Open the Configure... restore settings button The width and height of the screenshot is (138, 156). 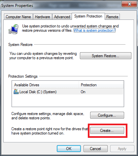point(107,115)
